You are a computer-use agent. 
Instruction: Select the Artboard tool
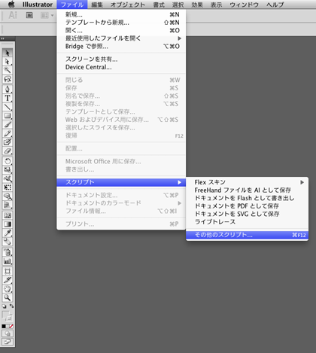coord(8,271)
